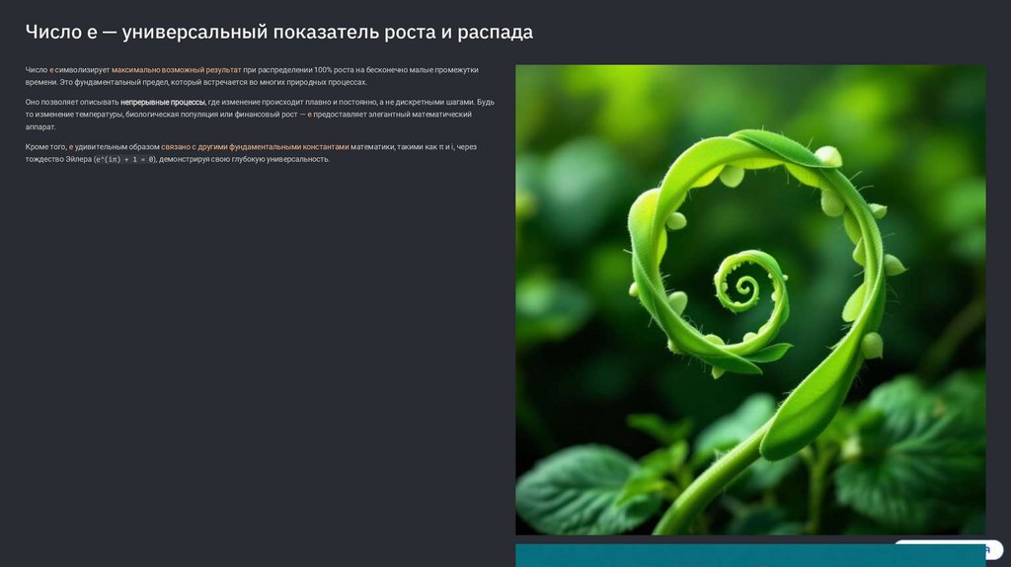The height and width of the screenshot is (567, 1011).
Task: Click the words "демонстрируя свою глубокую универсальность"
Action: (244, 159)
